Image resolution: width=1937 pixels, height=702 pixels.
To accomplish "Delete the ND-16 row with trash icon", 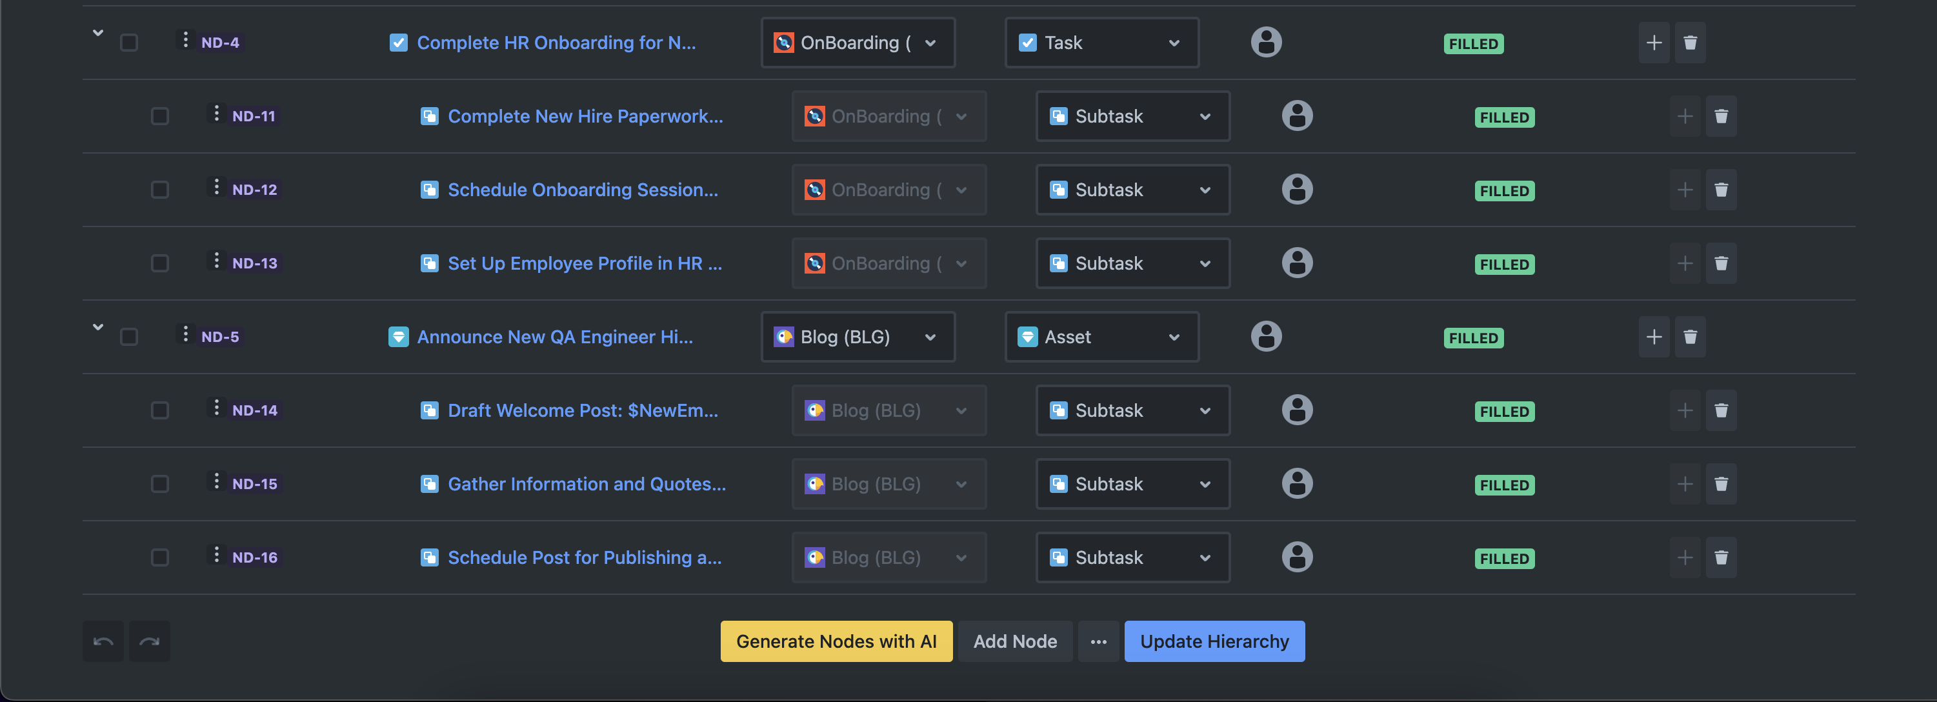I will coord(1720,557).
